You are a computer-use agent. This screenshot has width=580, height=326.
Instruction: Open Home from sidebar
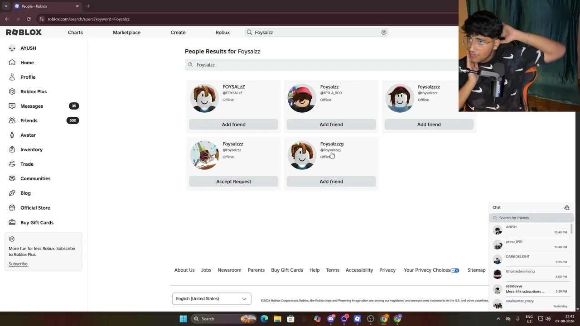27,62
